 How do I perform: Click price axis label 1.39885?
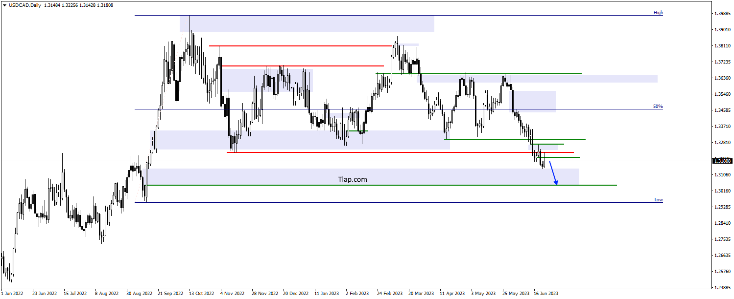point(723,14)
